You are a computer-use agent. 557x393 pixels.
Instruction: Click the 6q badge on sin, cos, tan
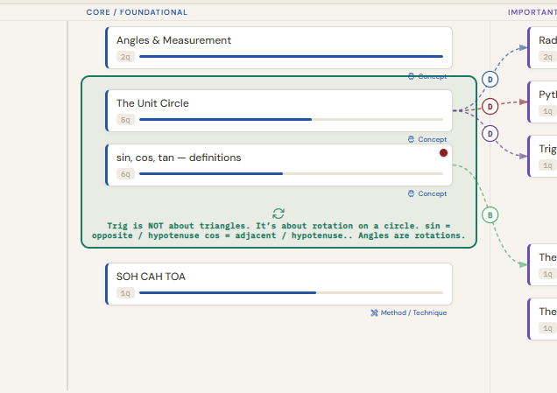click(126, 174)
